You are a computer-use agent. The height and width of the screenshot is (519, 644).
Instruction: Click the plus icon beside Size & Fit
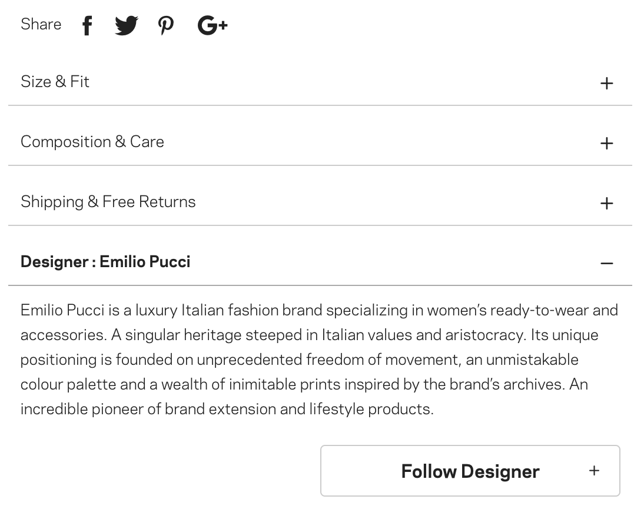[606, 83]
